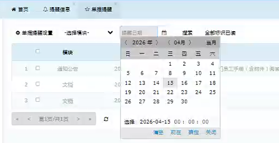
Task: Go to previous month arrow in calendar
Action: click(169, 43)
